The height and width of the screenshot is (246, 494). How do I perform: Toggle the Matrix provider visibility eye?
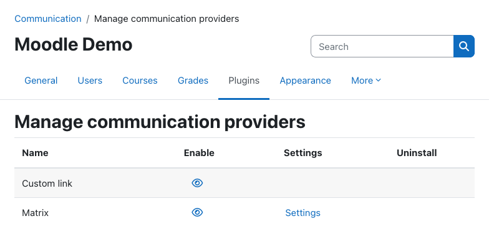click(197, 212)
